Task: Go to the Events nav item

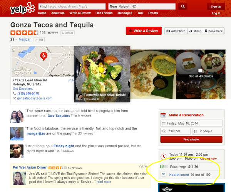Action: click(153, 13)
